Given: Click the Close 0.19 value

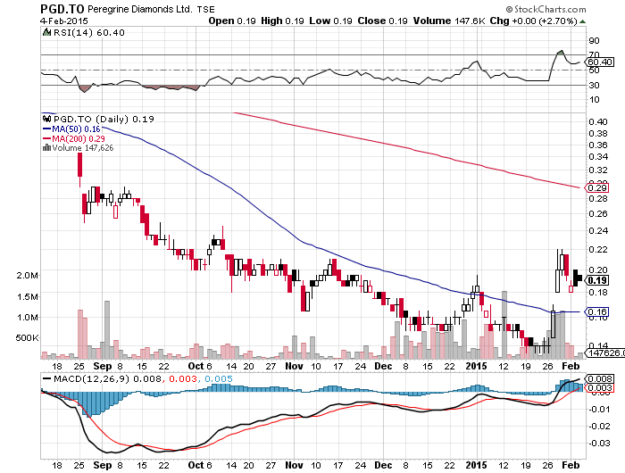Looking at the screenshot, I should click(x=382, y=21).
